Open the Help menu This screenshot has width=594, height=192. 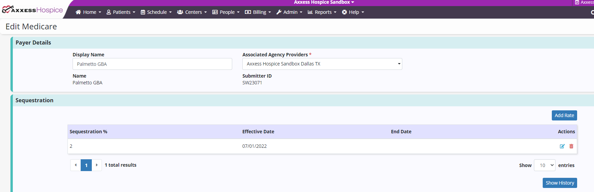[353, 12]
